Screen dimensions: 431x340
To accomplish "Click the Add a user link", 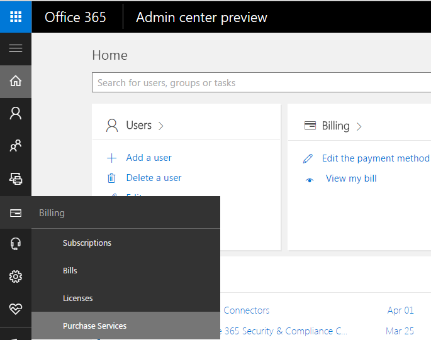I will coord(148,158).
